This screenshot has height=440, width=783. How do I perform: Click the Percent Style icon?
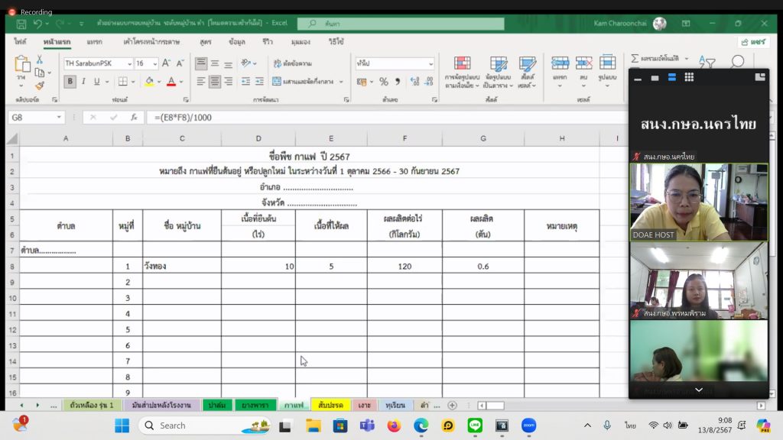[x=384, y=82]
